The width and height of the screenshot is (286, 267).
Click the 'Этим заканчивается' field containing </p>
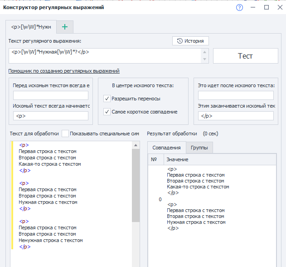(x=236, y=116)
